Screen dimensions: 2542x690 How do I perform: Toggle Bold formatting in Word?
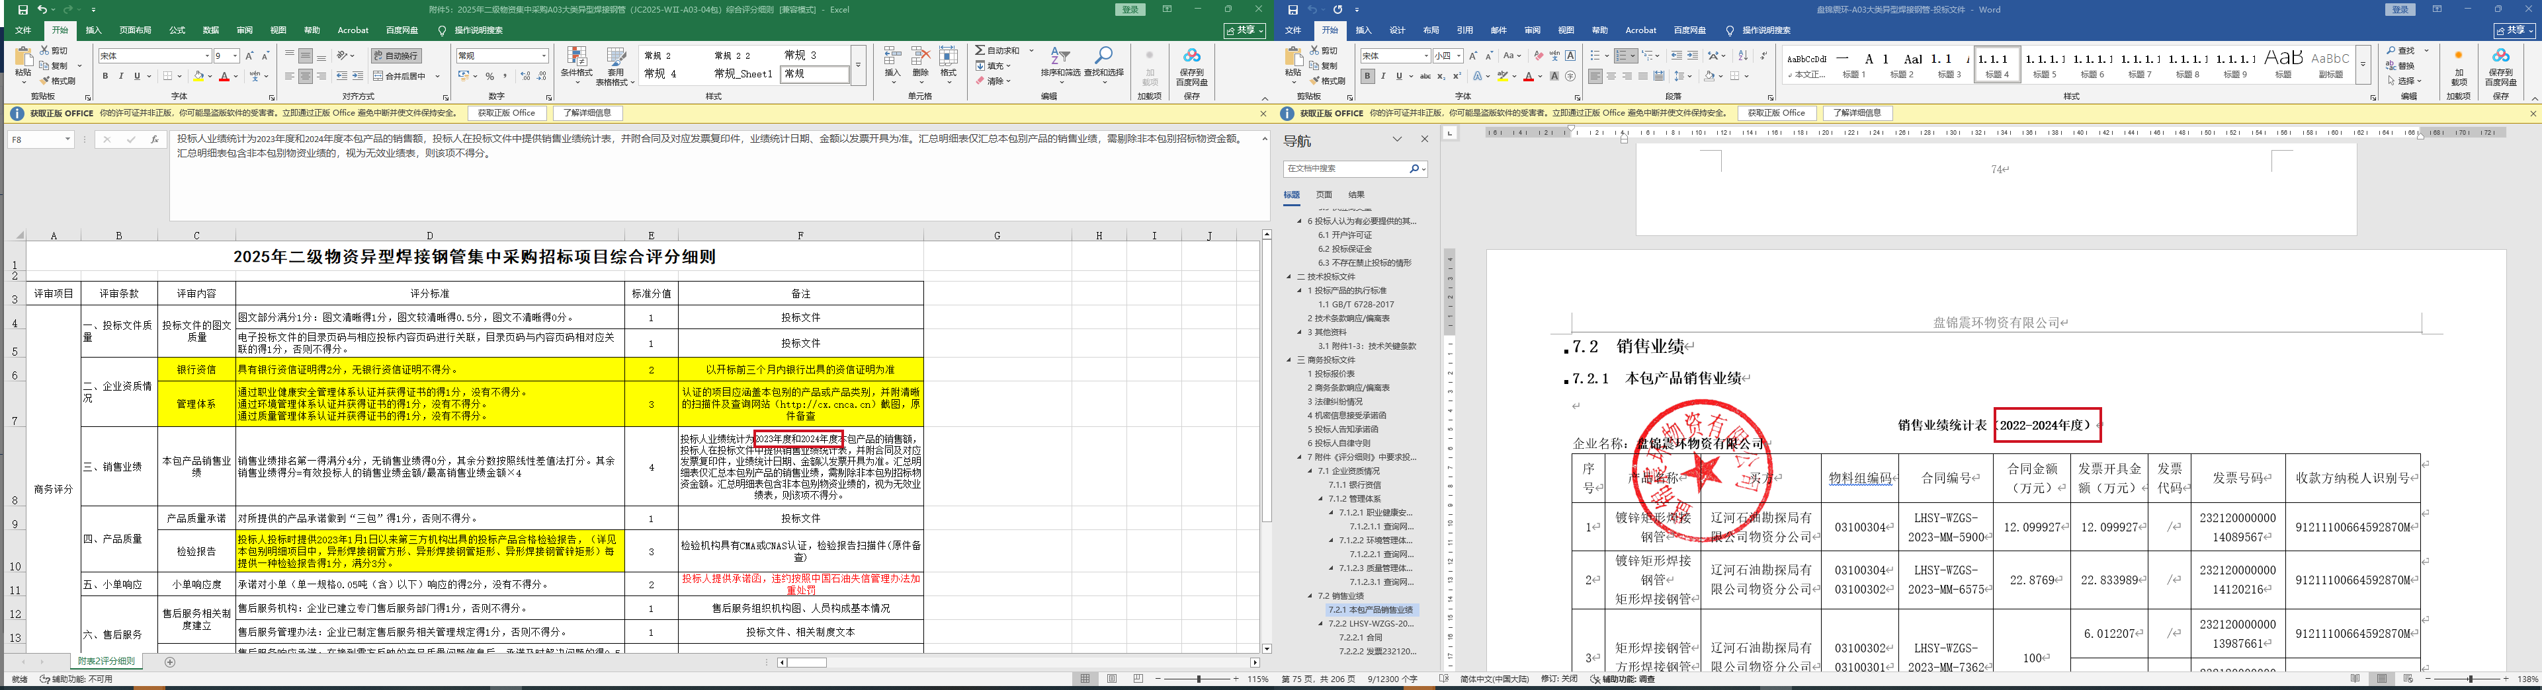[1367, 76]
